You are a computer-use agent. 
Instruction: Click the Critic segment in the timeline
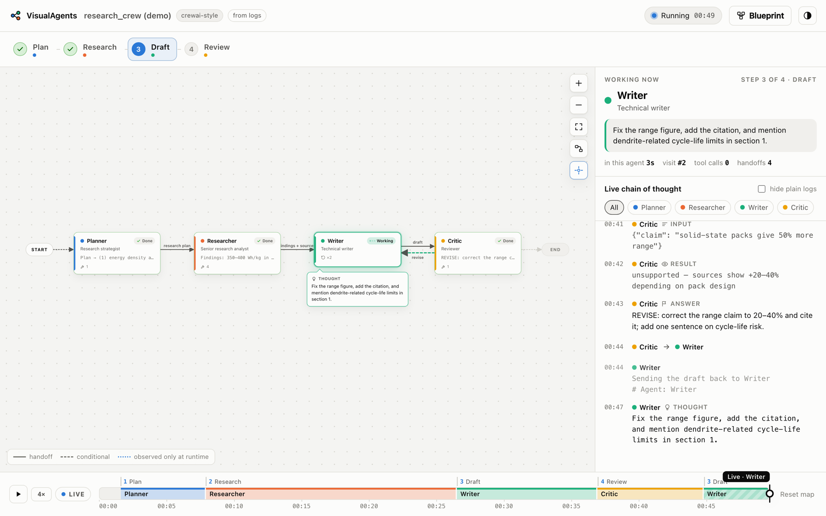coord(650,494)
